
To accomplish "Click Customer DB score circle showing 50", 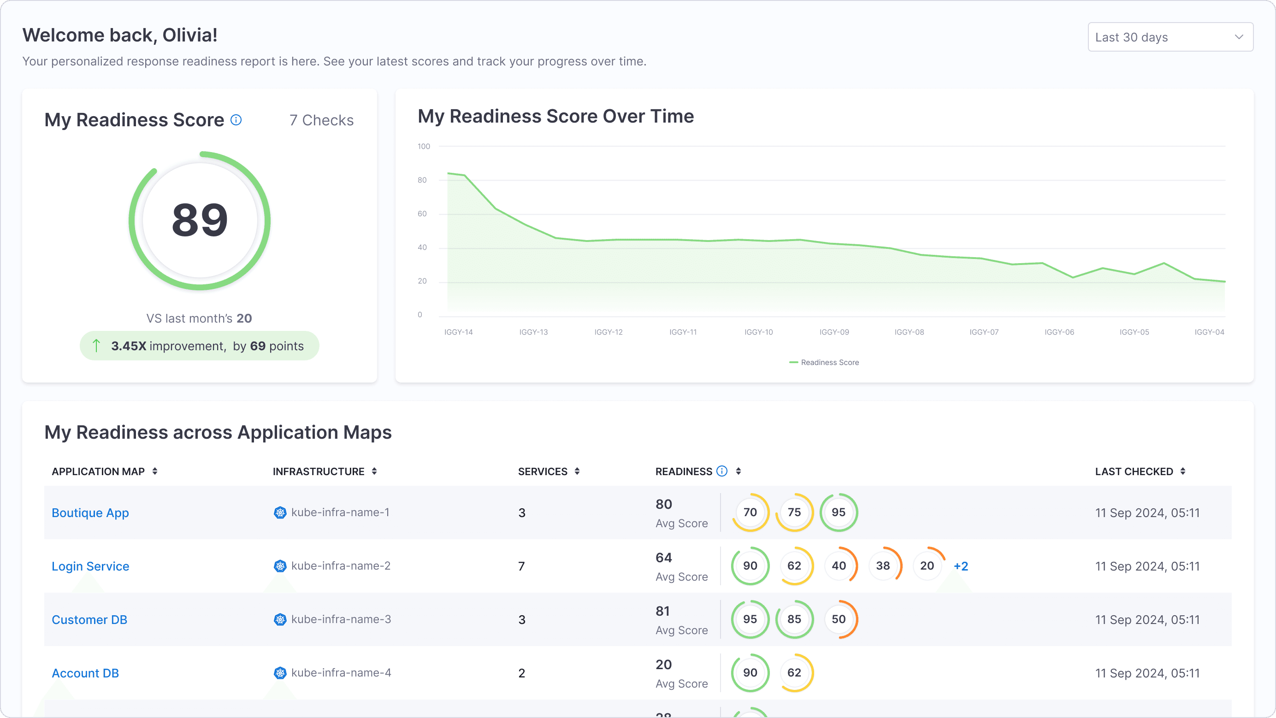I will [838, 619].
